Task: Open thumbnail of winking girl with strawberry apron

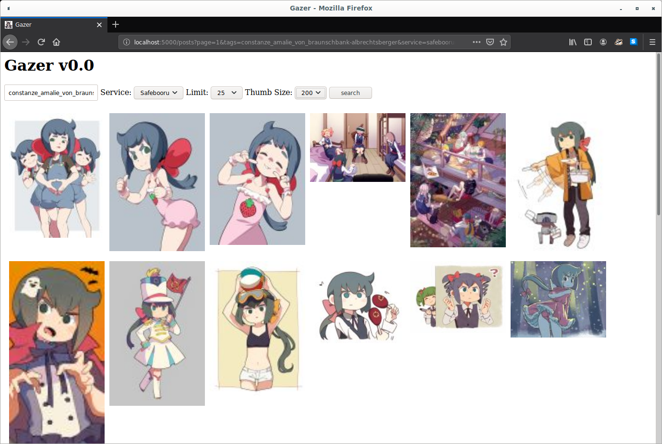Action: 257,179
